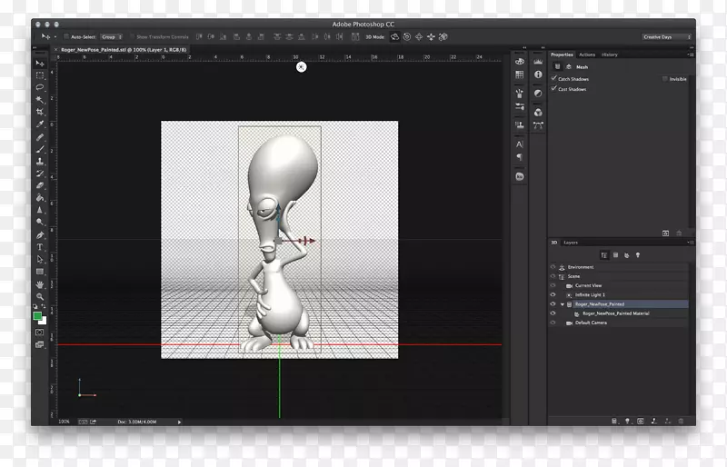Filter 3D panel by meshes icon

coord(616,255)
